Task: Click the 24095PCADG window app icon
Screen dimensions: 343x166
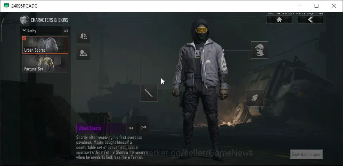Action: [x=6, y=6]
